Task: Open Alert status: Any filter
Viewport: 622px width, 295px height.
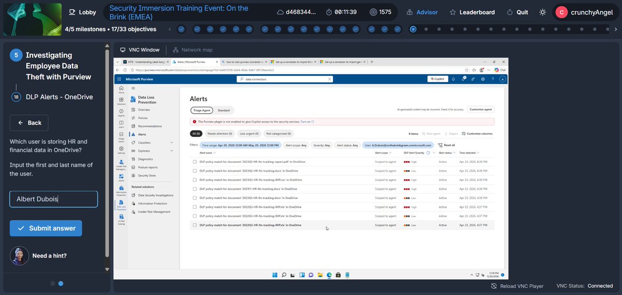Action: (x=347, y=145)
